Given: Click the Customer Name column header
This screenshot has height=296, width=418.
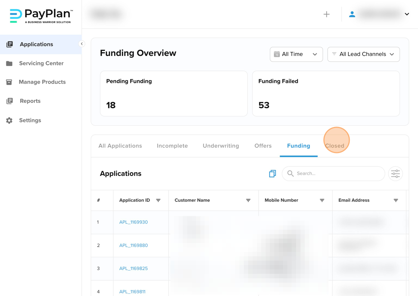Looking at the screenshot, I should click(x=192, y=200).
